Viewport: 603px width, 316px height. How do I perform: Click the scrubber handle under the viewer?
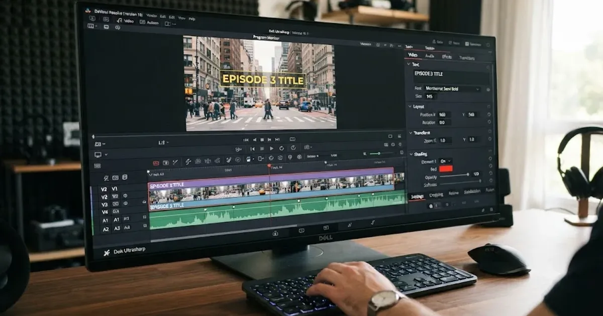[x=93, y=136]
